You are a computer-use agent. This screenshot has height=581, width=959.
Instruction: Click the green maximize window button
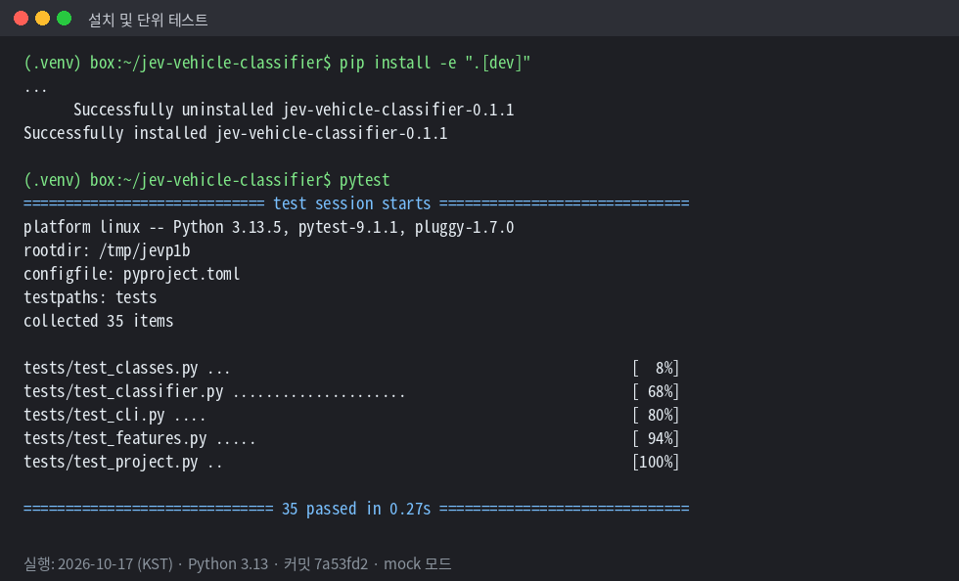click(x=64, y=19)
